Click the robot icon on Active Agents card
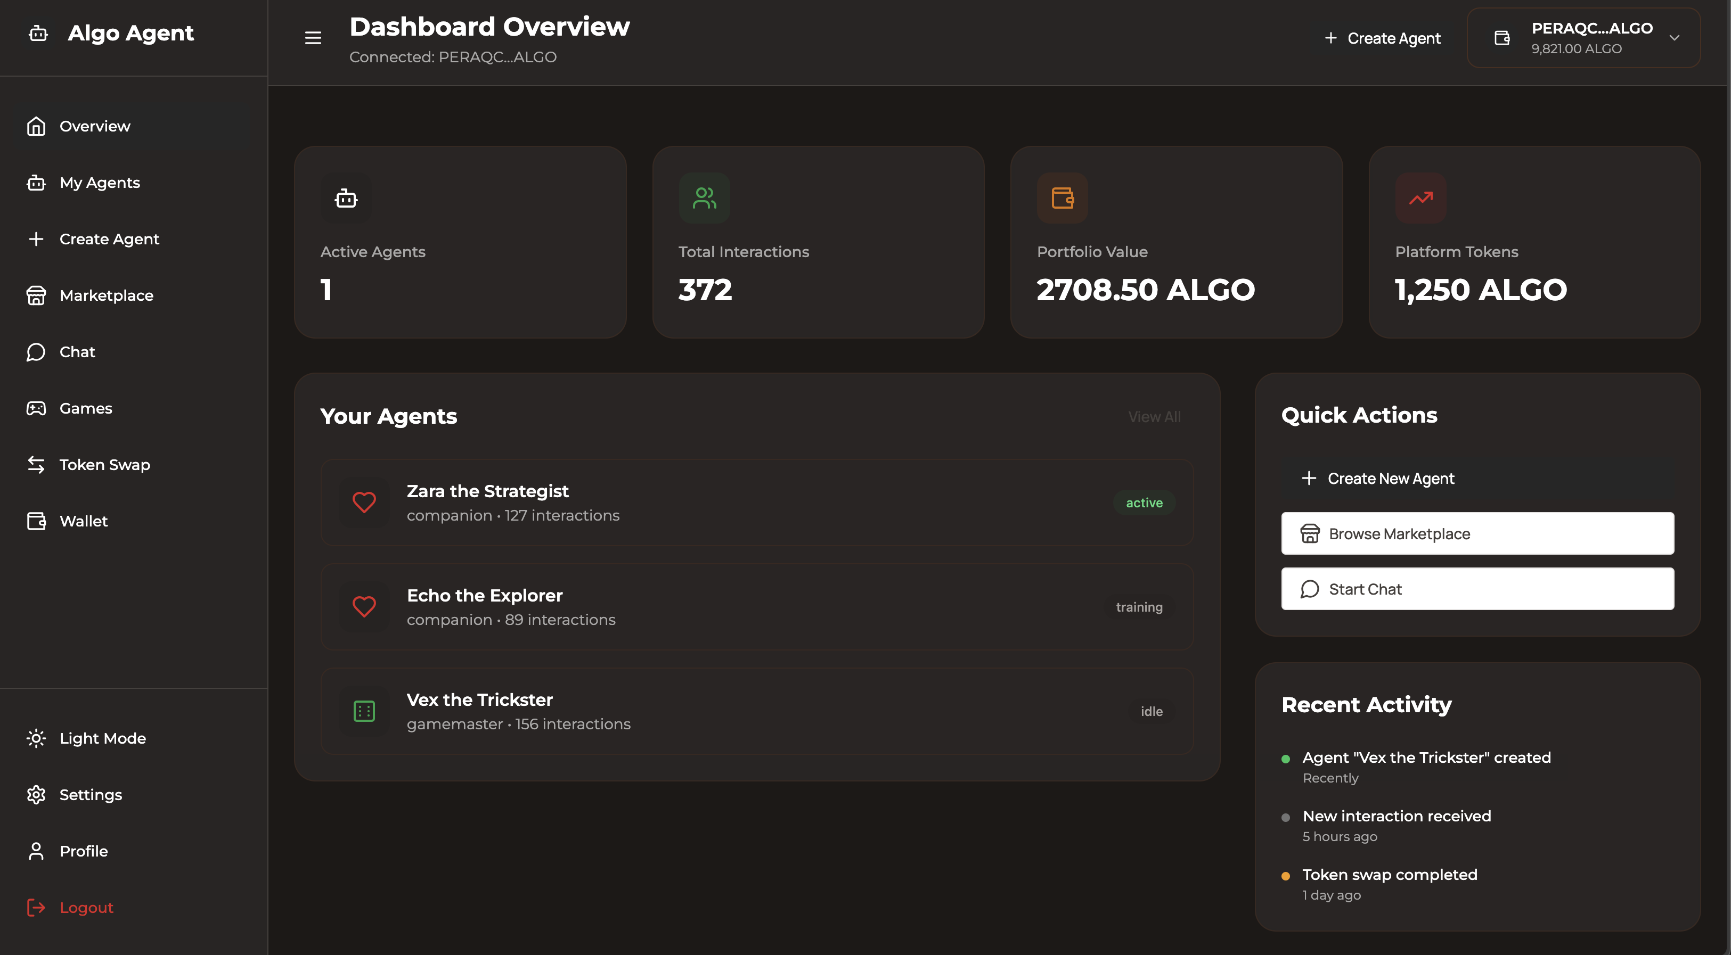The image size is (1731, 955). click(345, 198)
